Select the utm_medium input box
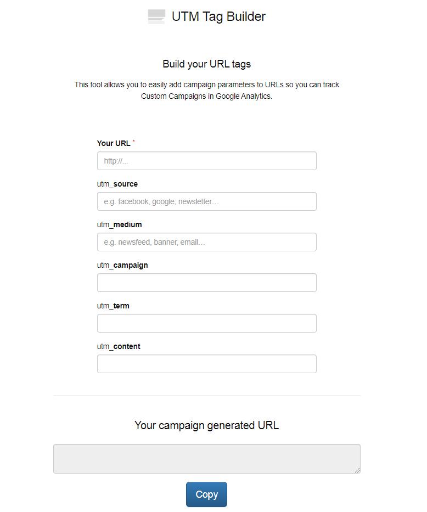427x512 pixels. (207, 242)
